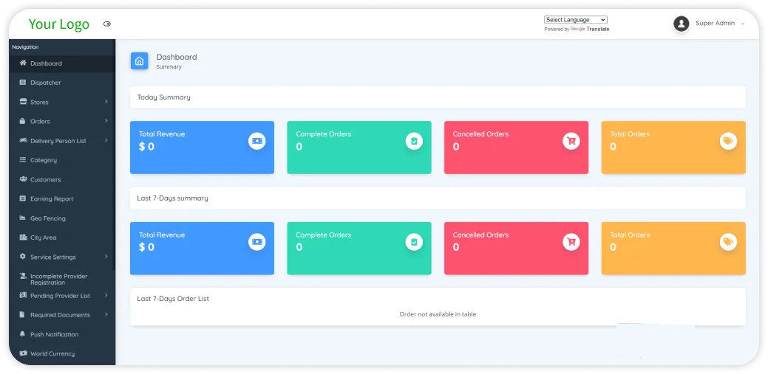Viewport: 768px width, 374px height.
Task: Click clipboard icon on Today Complete Orders card
Action: click(x=414, y=141)
